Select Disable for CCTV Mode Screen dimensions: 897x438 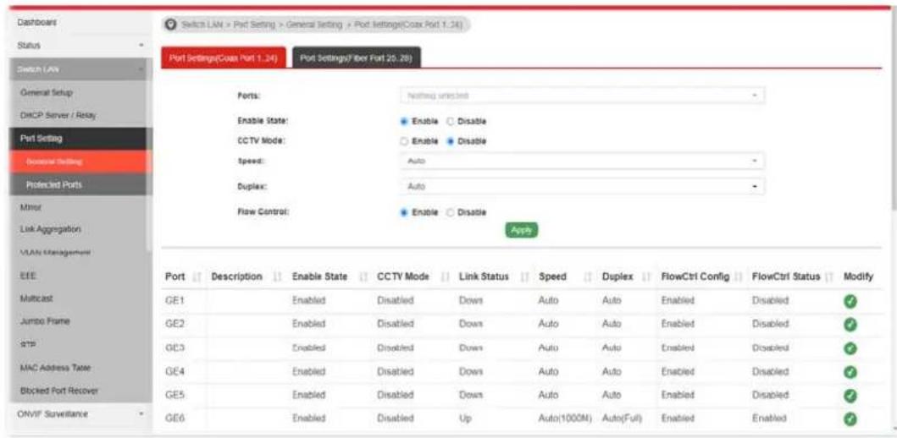pos(449,141)
